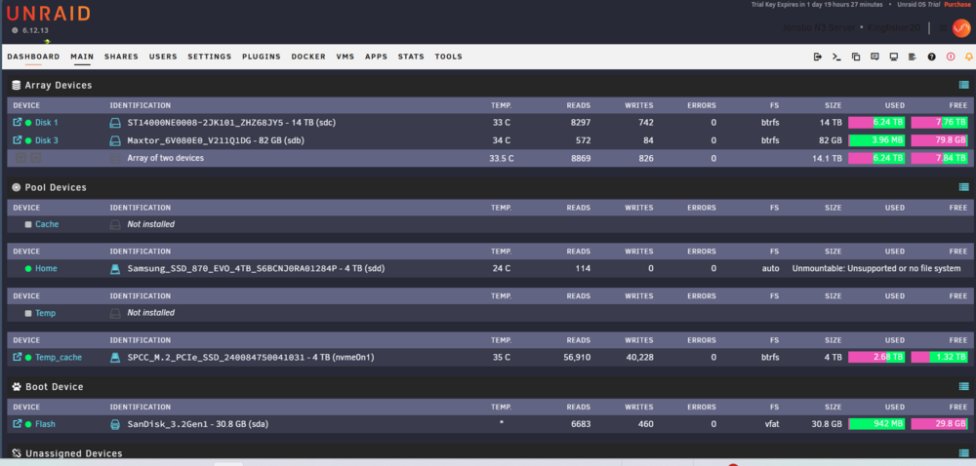Viewport: 976px width, 466px height.
Task: Toggle Array Devices view icon at right
Action: 963,85
